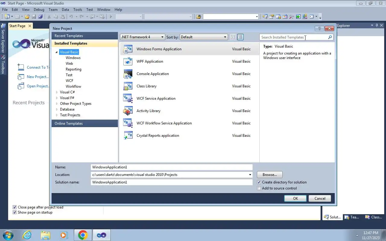Open the Sort by Default dropdown
The height and width of the screenshot is (241, 386).
coord(204,37)
